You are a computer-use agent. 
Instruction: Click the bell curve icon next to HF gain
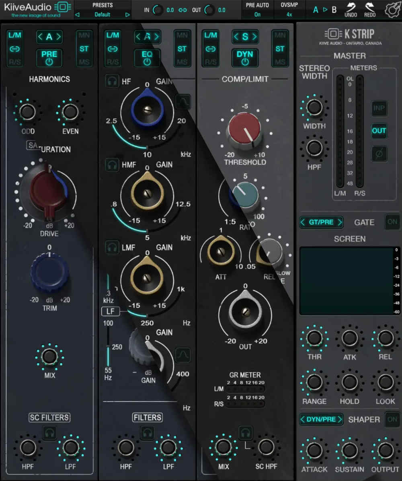183,102
